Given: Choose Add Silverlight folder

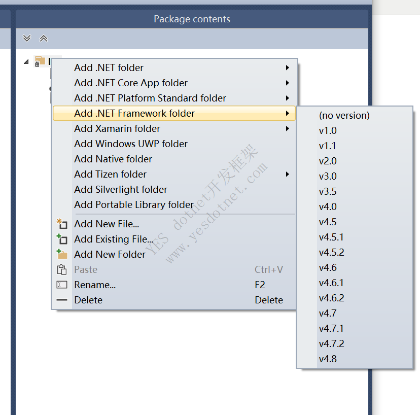Looking at the screenshot, I should point(174,190).
